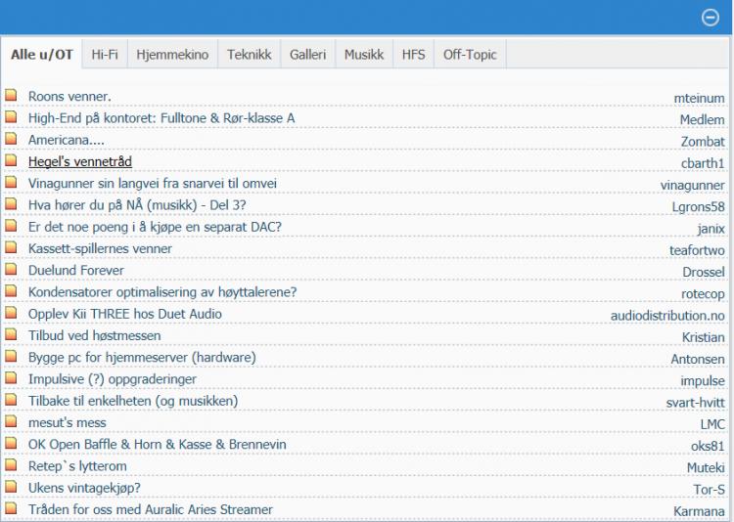Screen dimensions: 734x522
Task: Click username teafortwo
Action: click(x=697, y=250)
